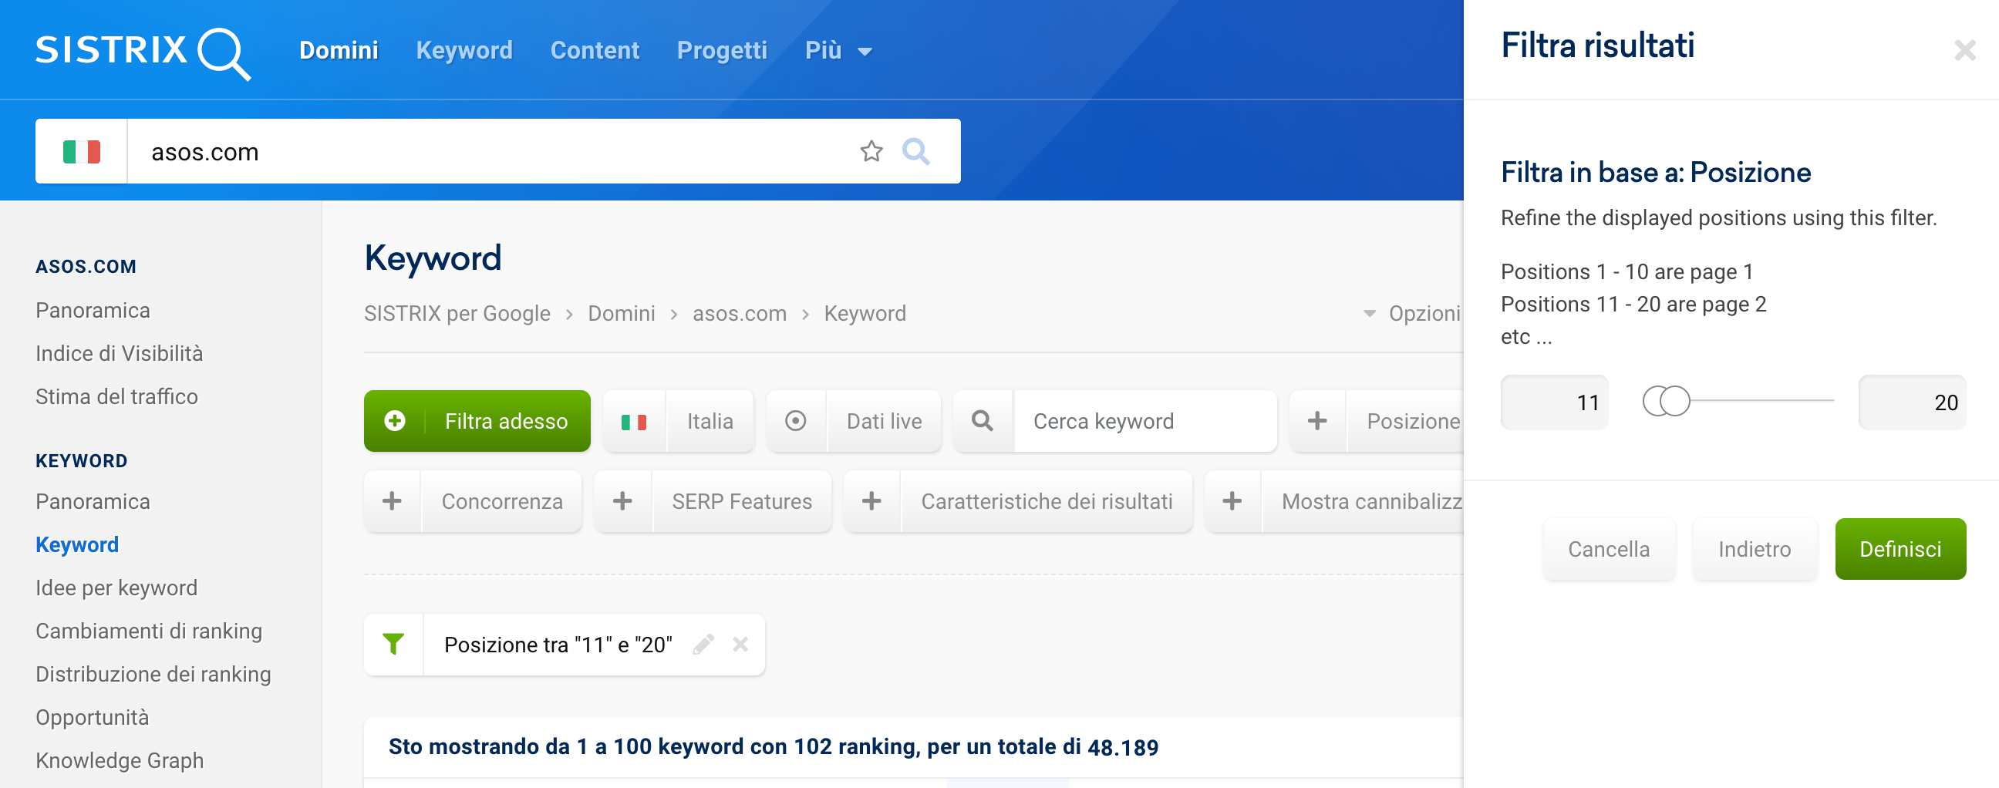Click the Mostra cannibalizzazione filter button
This screenshot has width=1999, height=788.
[x=1334, y=501]
